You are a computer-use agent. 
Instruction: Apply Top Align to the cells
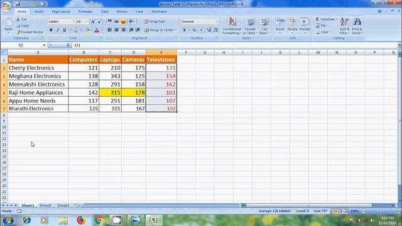(110, 21)
